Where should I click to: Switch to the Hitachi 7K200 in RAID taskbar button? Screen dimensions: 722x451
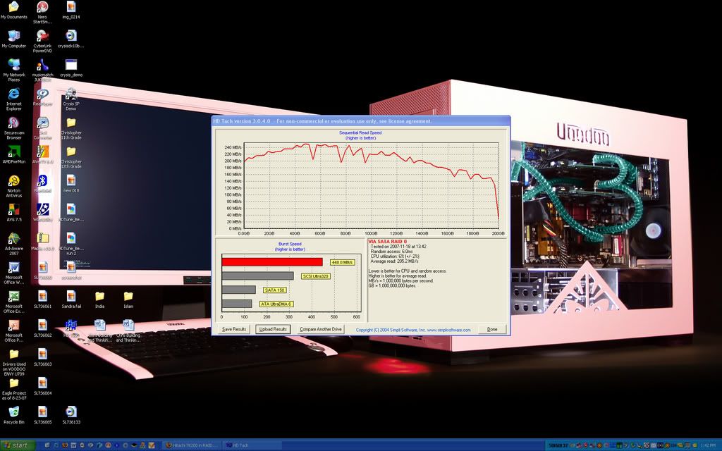tap(192, 445)
